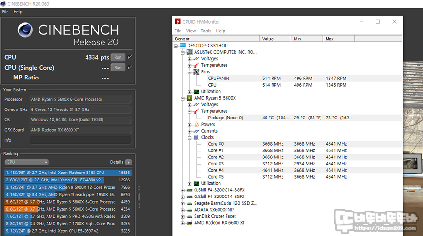The height and width of the screenshot is (236, 423).
Task: Click the Cinebench R20 title bar icon
Action: point(3,4)
